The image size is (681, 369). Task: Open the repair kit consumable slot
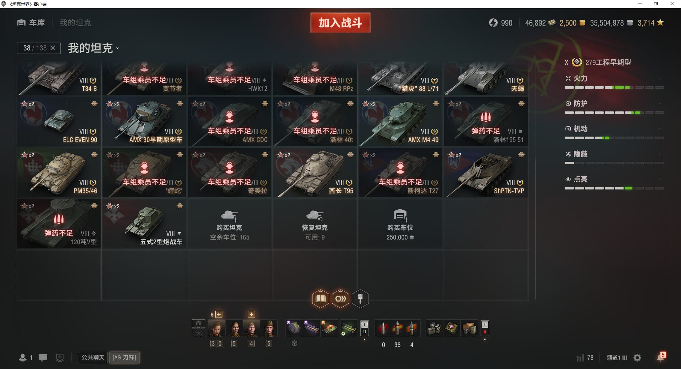coord(434,328)
